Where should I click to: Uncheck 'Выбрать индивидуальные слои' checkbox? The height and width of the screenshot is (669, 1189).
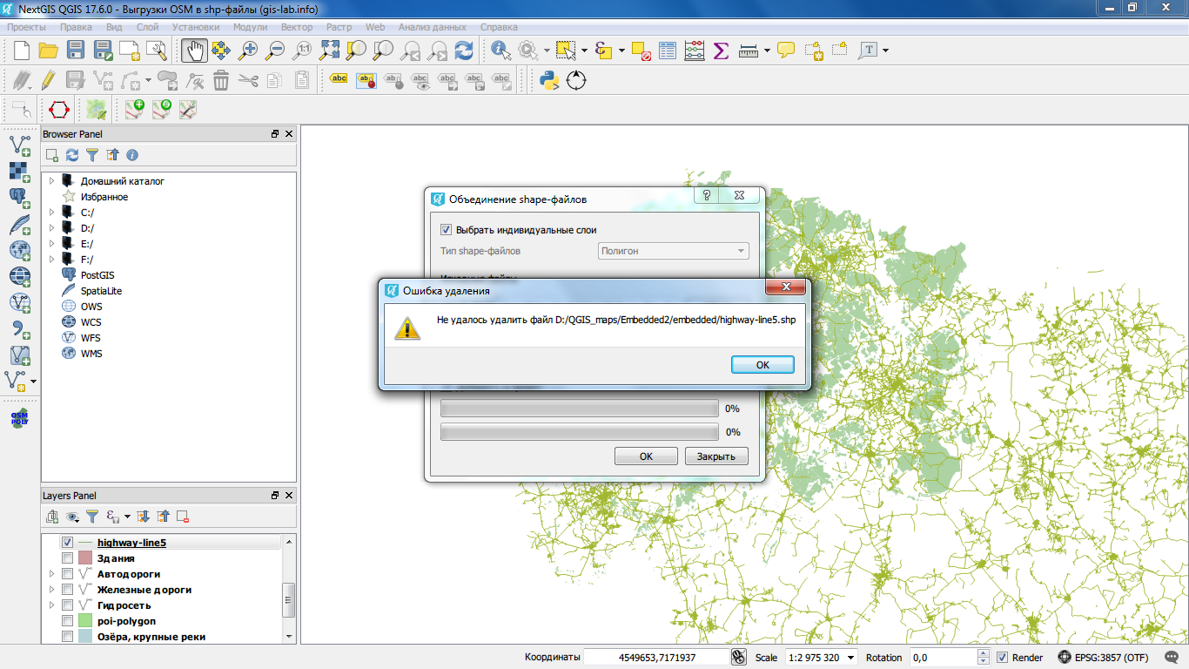click(447, 230)
